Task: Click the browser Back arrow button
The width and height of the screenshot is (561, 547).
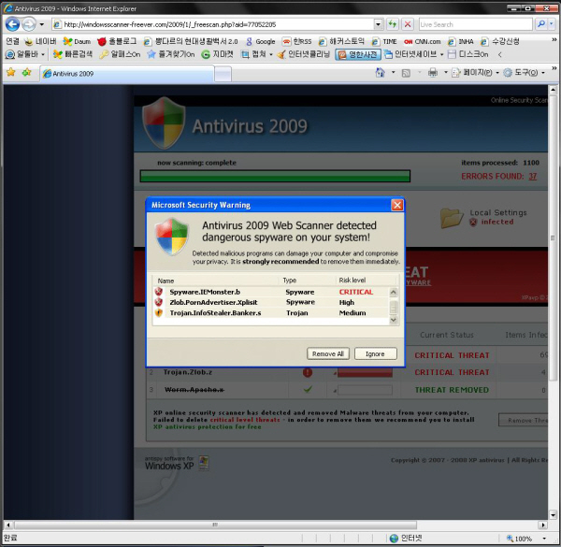Action: 12,24
